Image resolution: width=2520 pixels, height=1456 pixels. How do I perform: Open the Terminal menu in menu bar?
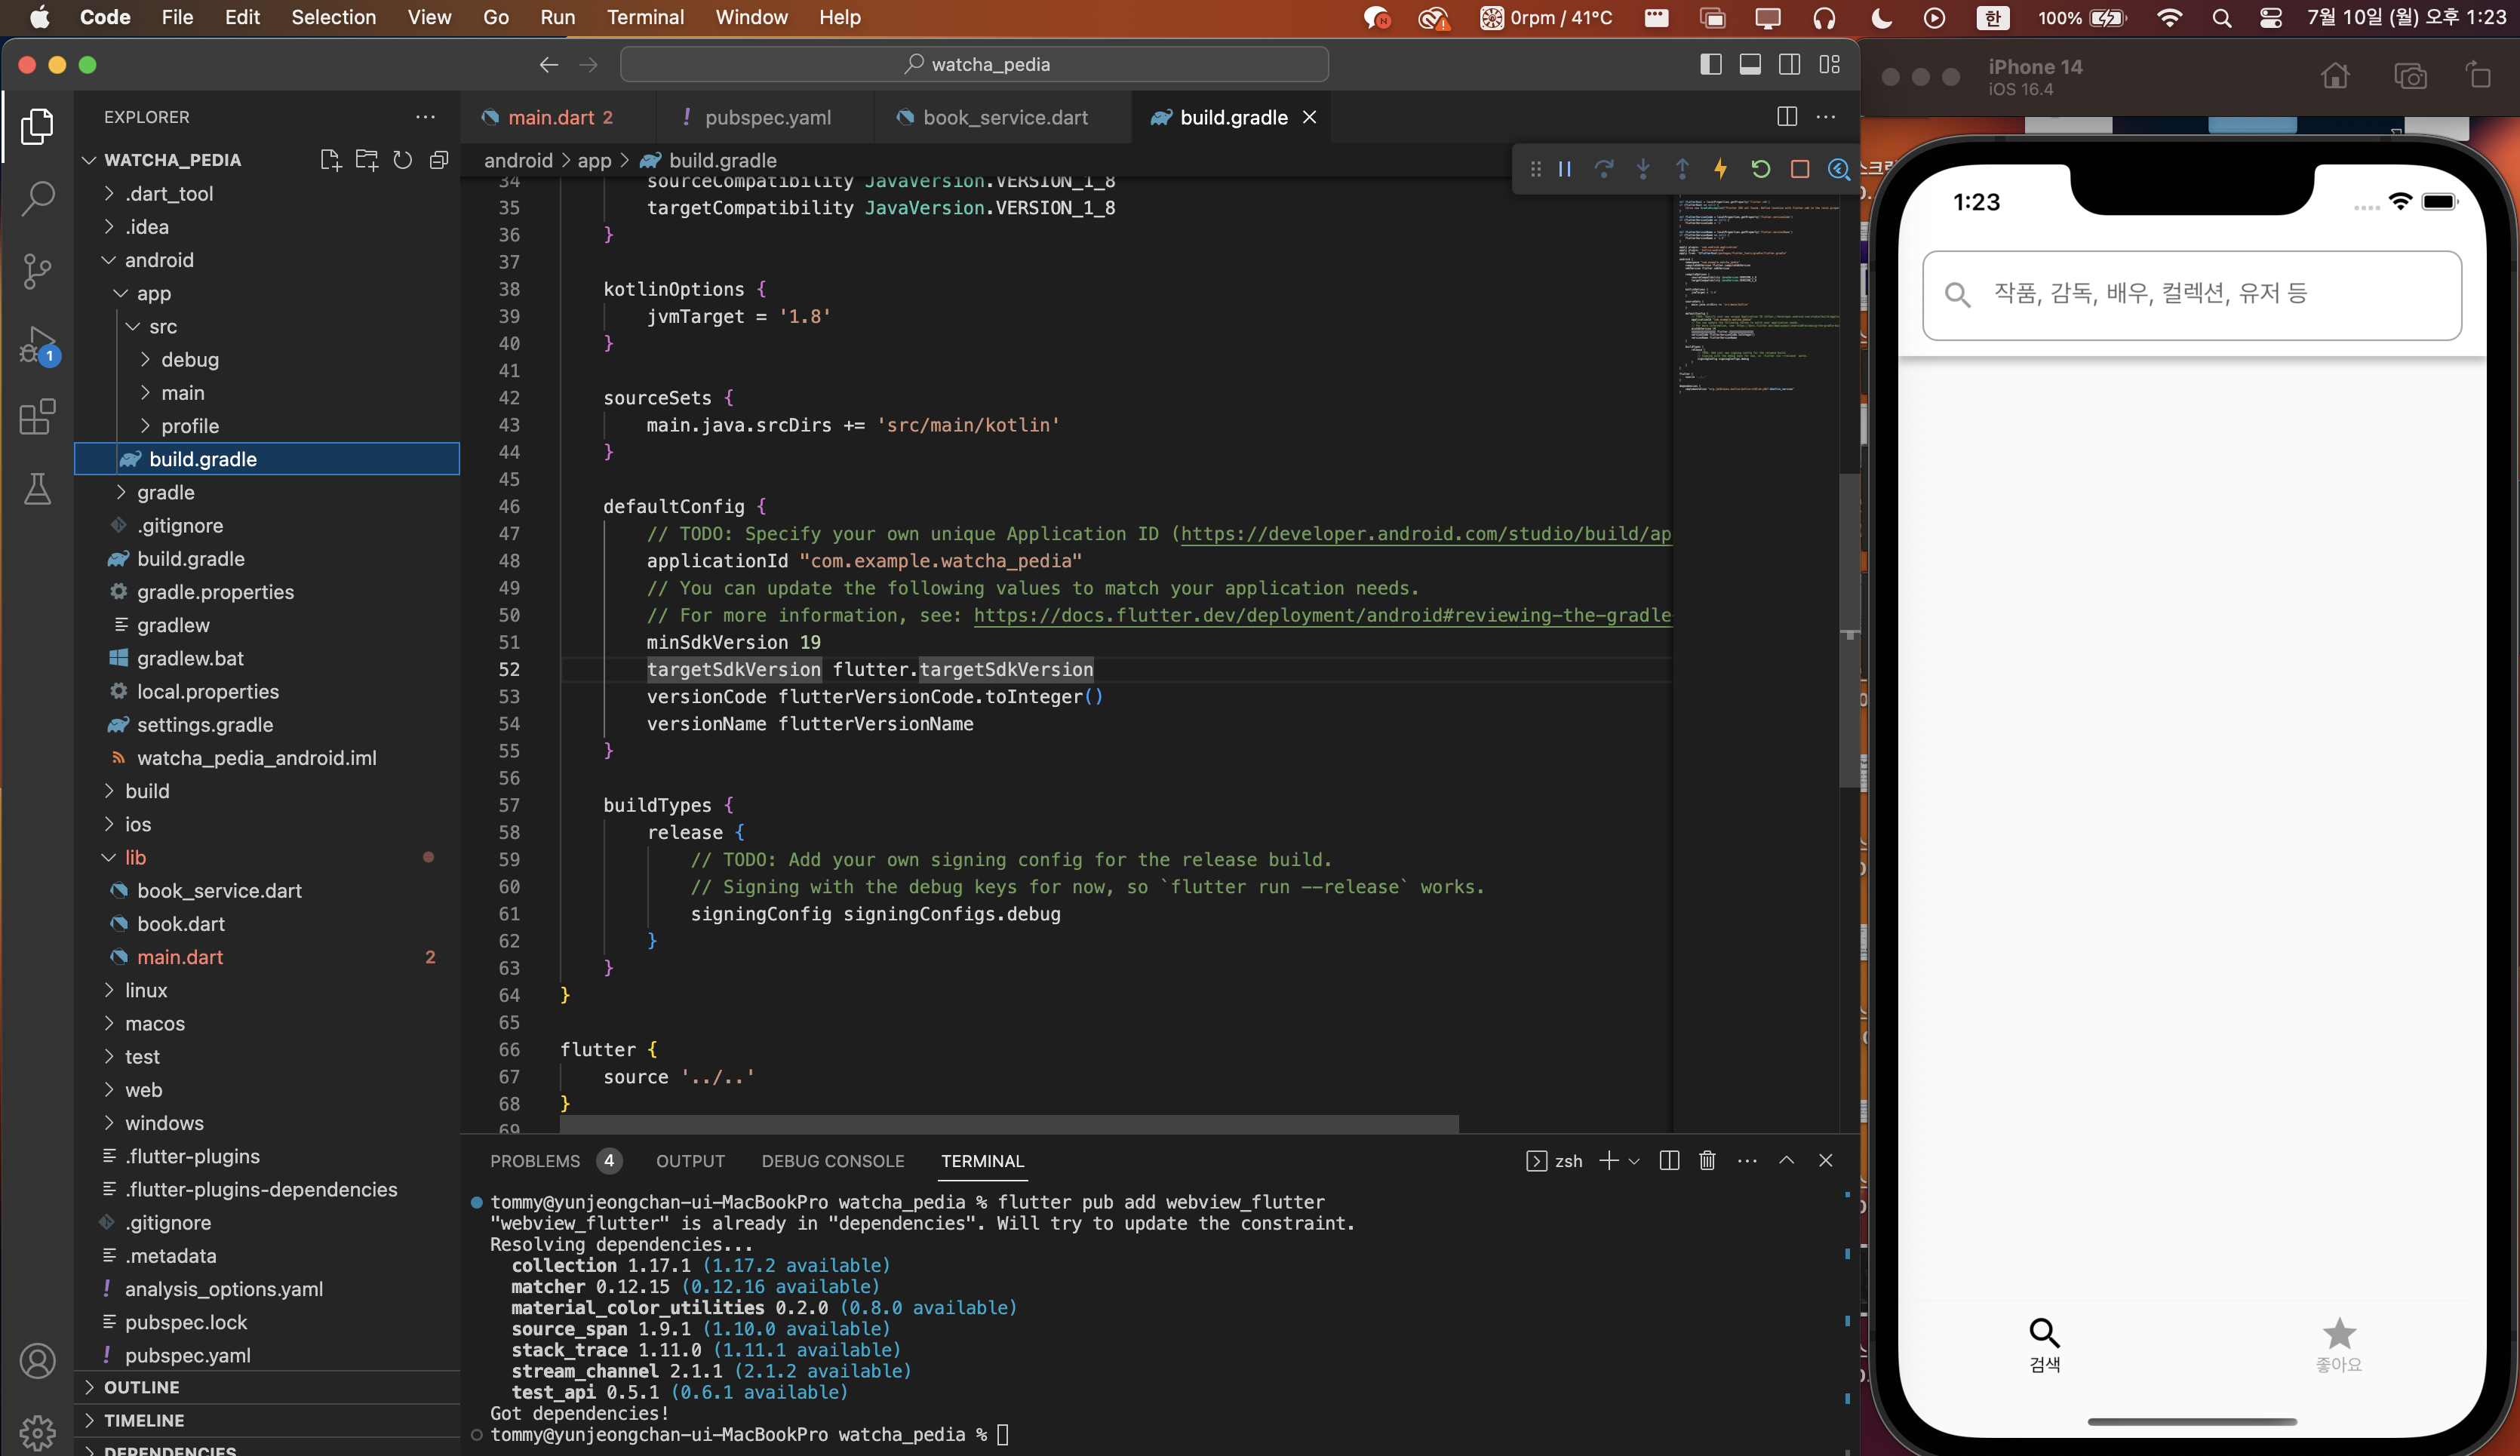pyautogui.click(x=645, y=17)
